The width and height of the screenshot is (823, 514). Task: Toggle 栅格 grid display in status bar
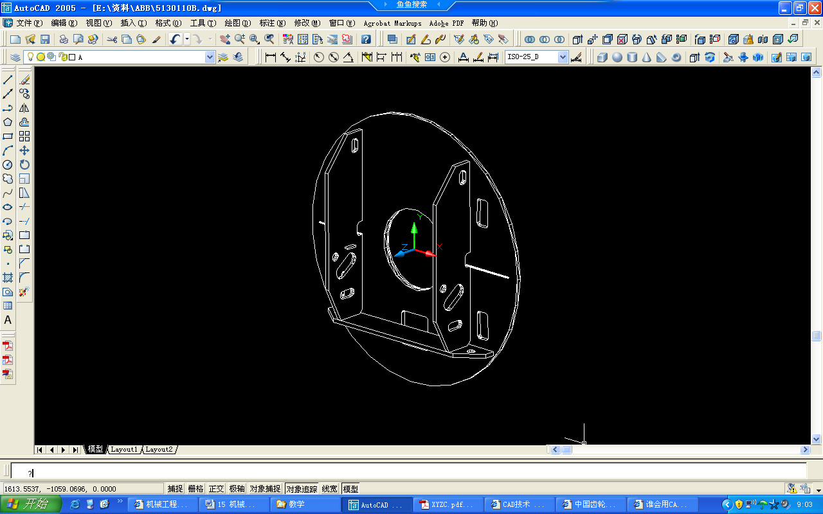point(195,489)
